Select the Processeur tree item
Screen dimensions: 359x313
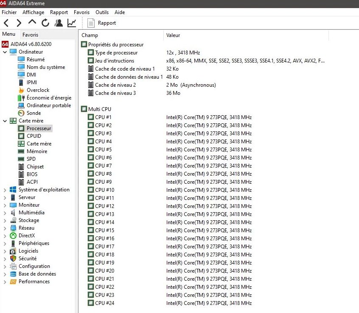pos(39,128)
